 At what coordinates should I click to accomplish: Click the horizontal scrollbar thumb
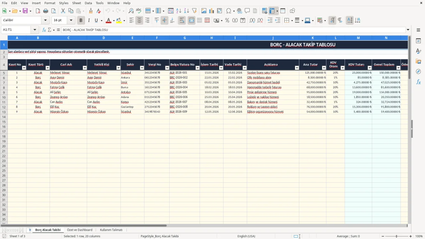coord(84,226)
